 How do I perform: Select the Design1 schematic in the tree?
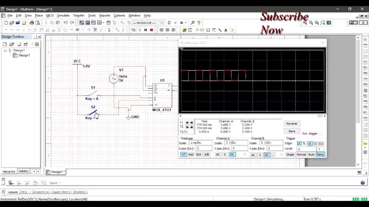24,55
